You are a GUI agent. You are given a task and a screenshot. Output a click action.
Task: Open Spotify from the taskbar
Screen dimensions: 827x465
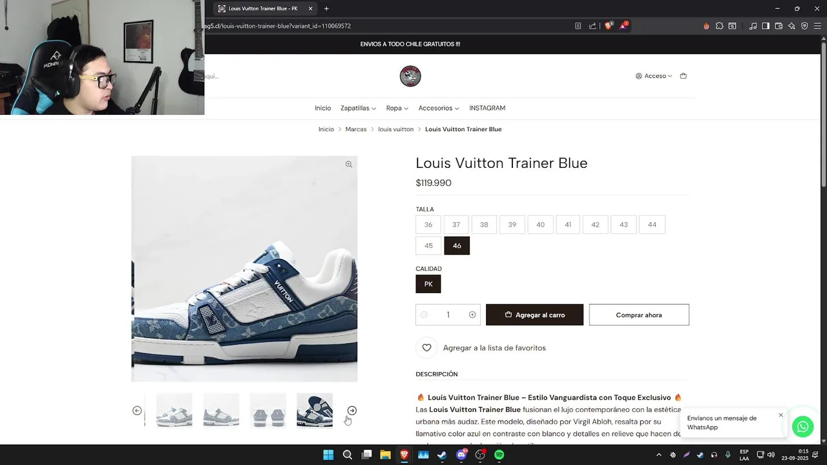(499, 455)
